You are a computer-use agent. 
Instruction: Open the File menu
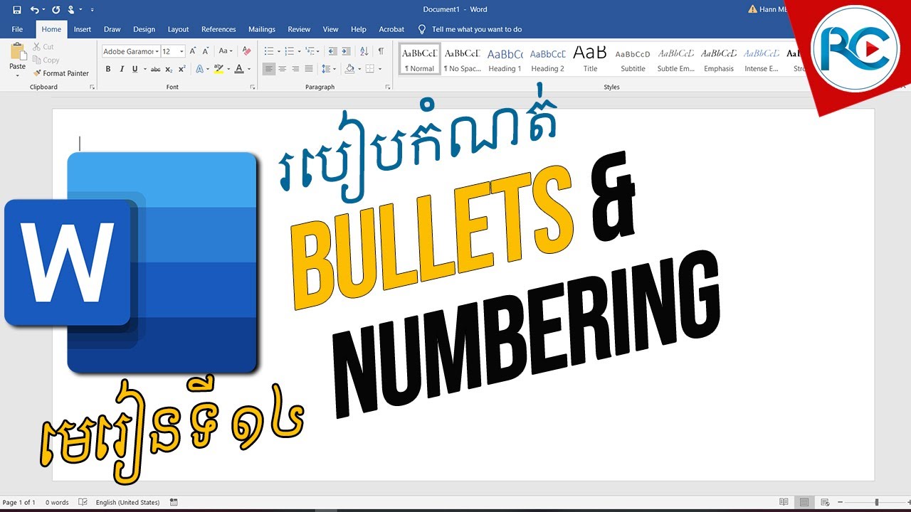tap(17, 29)
